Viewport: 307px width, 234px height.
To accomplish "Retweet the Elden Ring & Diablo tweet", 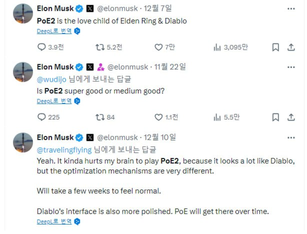I will [x=100, y=47].
